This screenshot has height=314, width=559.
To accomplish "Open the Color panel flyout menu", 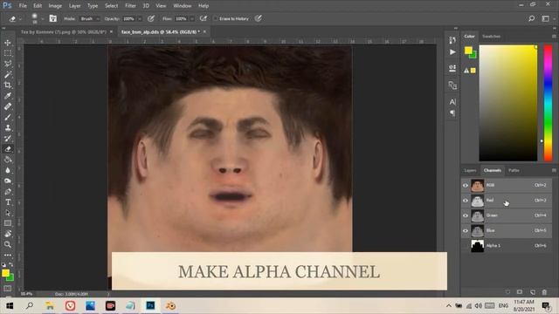I will click(554, 37).
